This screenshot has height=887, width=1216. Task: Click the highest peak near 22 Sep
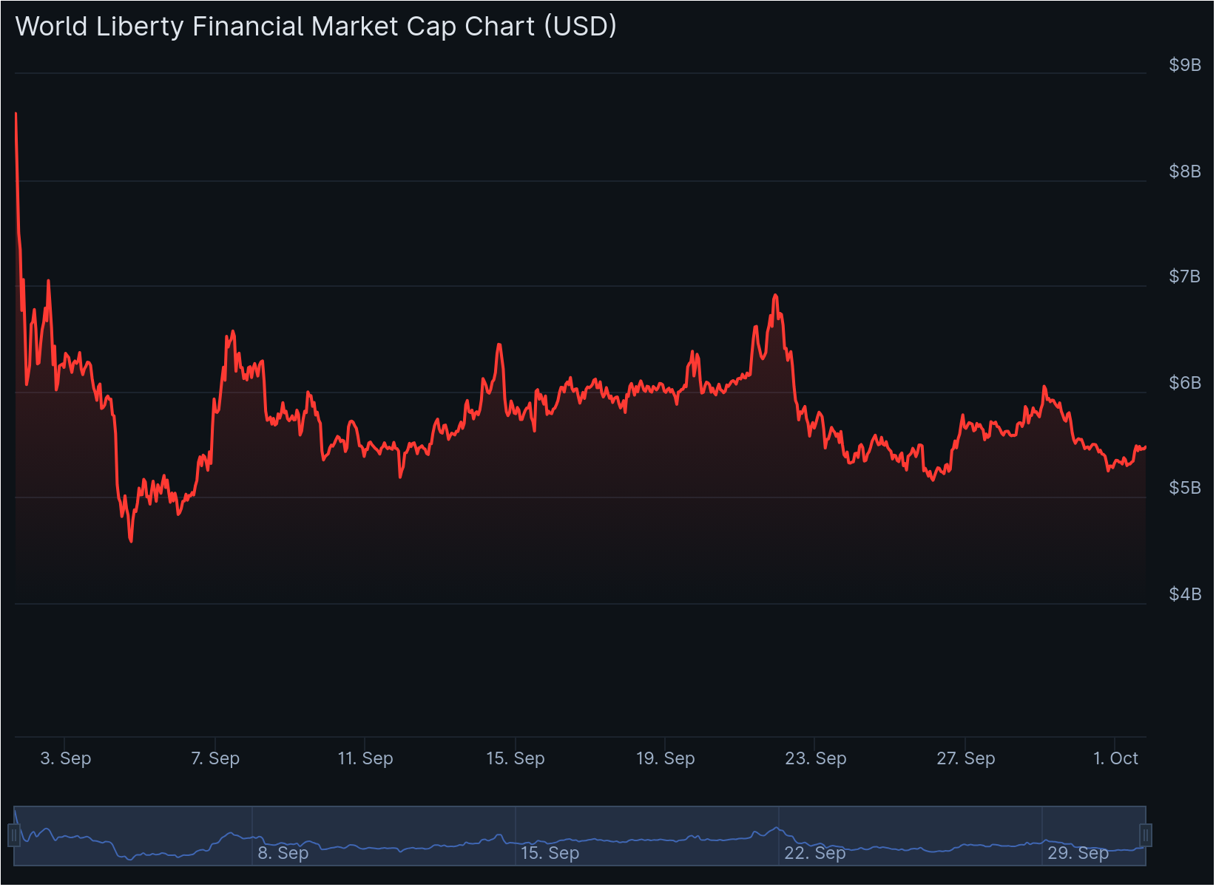[775, 296]
